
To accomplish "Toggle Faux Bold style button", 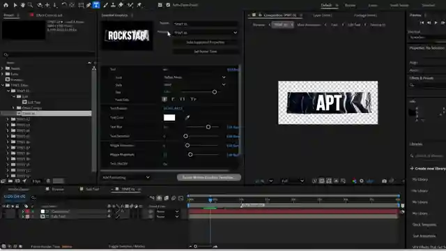I will (x=164, y=99).
